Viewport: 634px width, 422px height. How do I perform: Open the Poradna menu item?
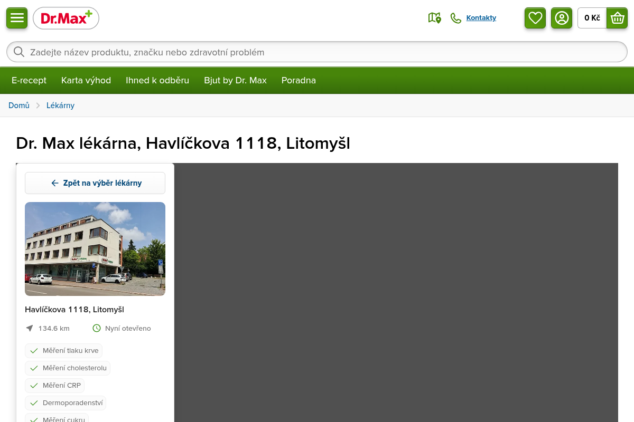(x=299, y=80)
